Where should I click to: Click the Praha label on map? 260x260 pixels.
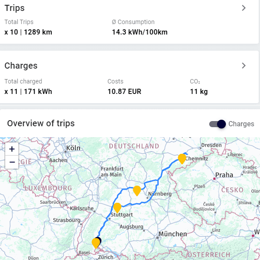click(x=224, y=175)
